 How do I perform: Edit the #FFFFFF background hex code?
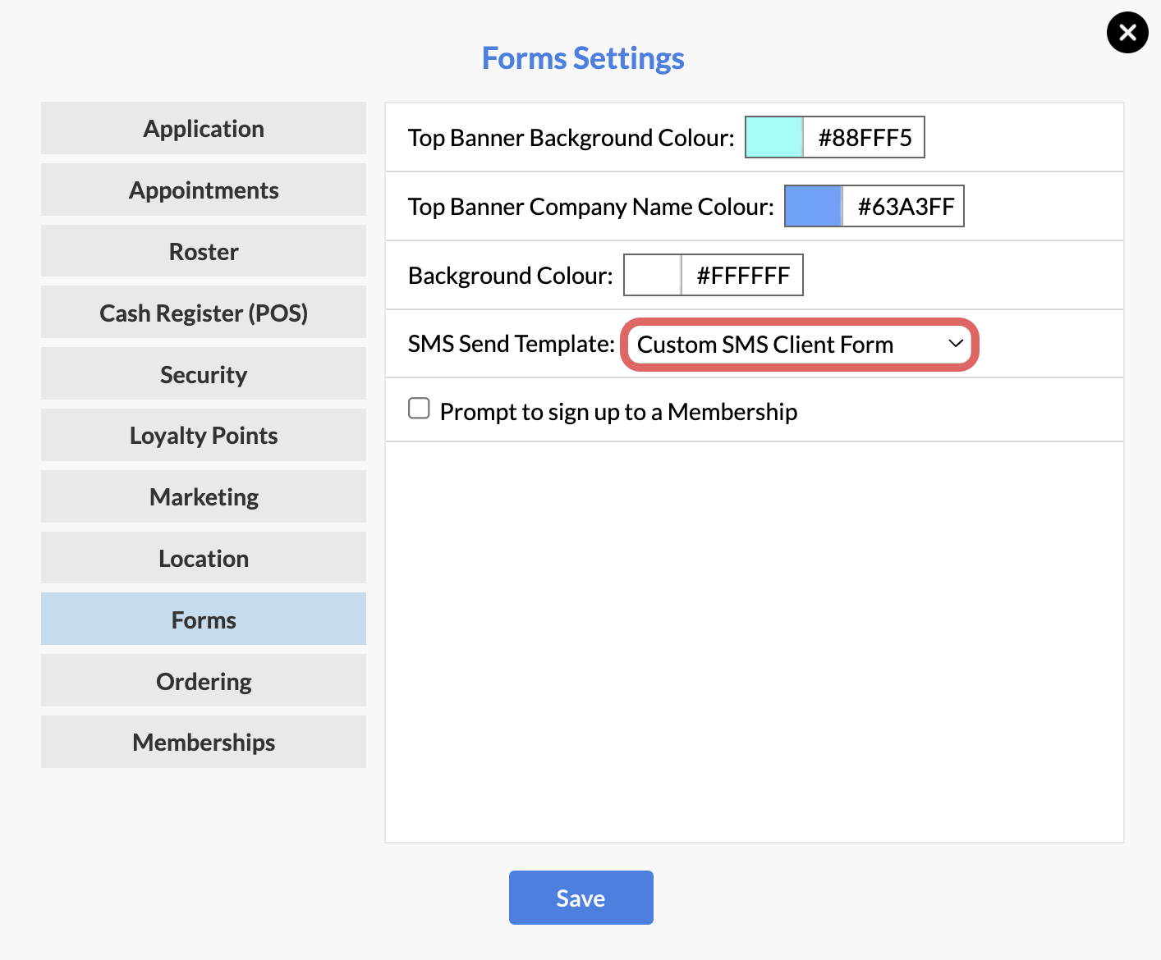[741, 275]
